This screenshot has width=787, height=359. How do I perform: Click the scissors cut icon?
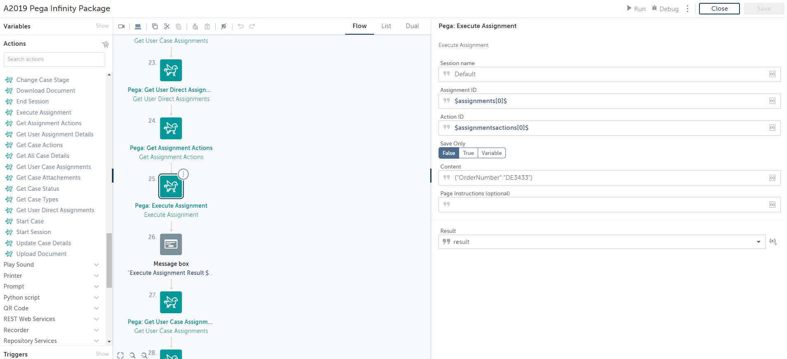(x=167, y=26)
